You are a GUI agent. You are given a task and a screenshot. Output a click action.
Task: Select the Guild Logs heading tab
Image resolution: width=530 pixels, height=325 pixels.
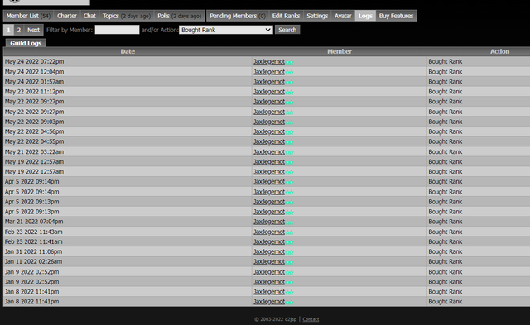26,43
